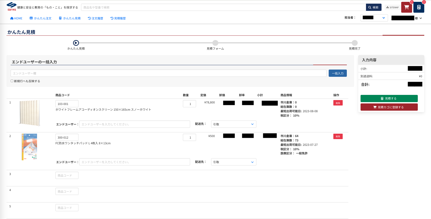Open the 注文履歴 menu item

pyautogui.click(x=95, y=18)
